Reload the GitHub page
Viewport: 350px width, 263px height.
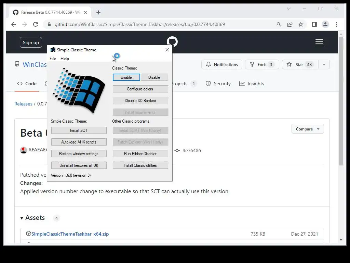pos(36,24)
